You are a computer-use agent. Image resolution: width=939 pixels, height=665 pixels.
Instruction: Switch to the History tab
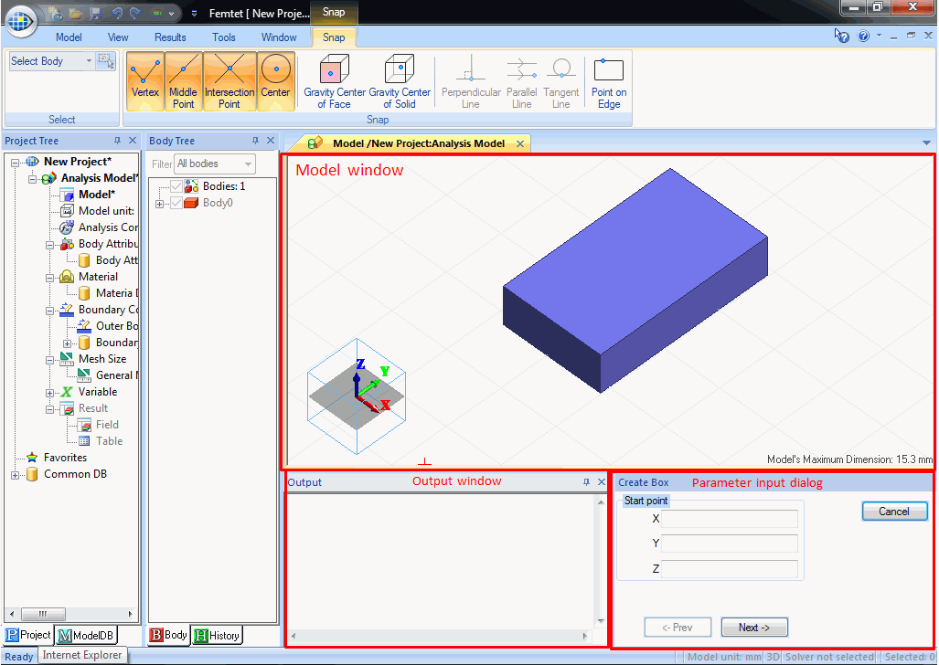tap(217, 636)
